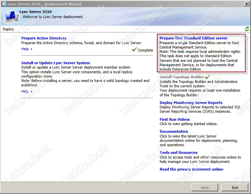251x194 pixels.
Task: Expand Help arrow under Prepare Active Directory
Action: pyautogui.click(x=31, y=49)
